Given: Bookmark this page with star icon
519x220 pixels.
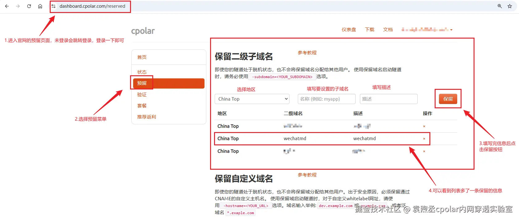Looking at the screenshot, I should [510, 6].
